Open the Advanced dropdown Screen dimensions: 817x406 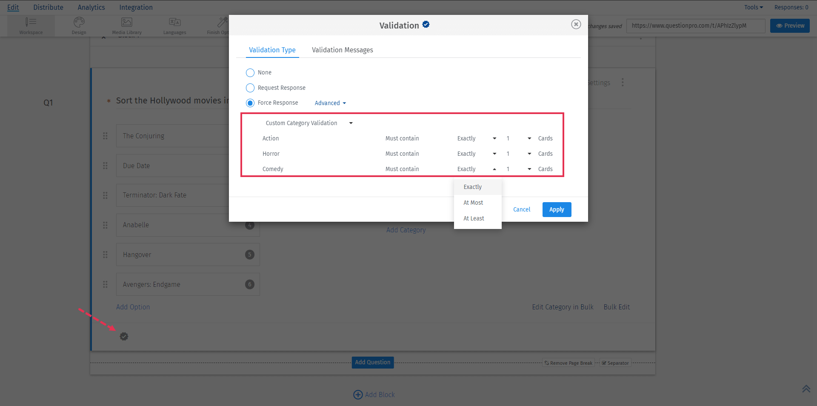click(x=330, y=103)
